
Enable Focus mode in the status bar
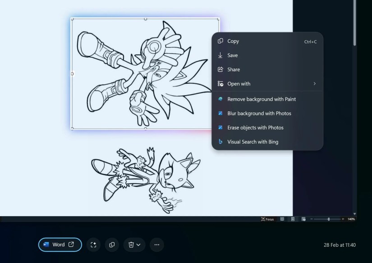coord(267,219)
